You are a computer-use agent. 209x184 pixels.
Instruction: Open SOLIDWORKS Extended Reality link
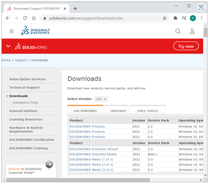[93, 154]
